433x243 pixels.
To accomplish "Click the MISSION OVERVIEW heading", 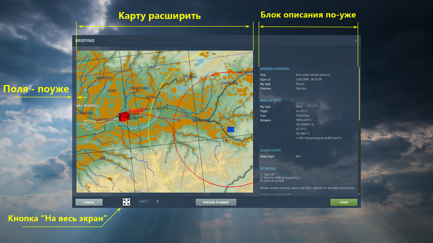I will (275, 69).
